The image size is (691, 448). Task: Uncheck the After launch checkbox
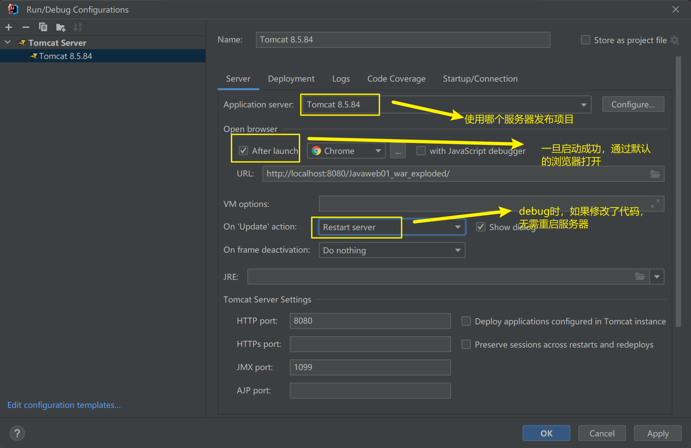(x=244, y=151)
